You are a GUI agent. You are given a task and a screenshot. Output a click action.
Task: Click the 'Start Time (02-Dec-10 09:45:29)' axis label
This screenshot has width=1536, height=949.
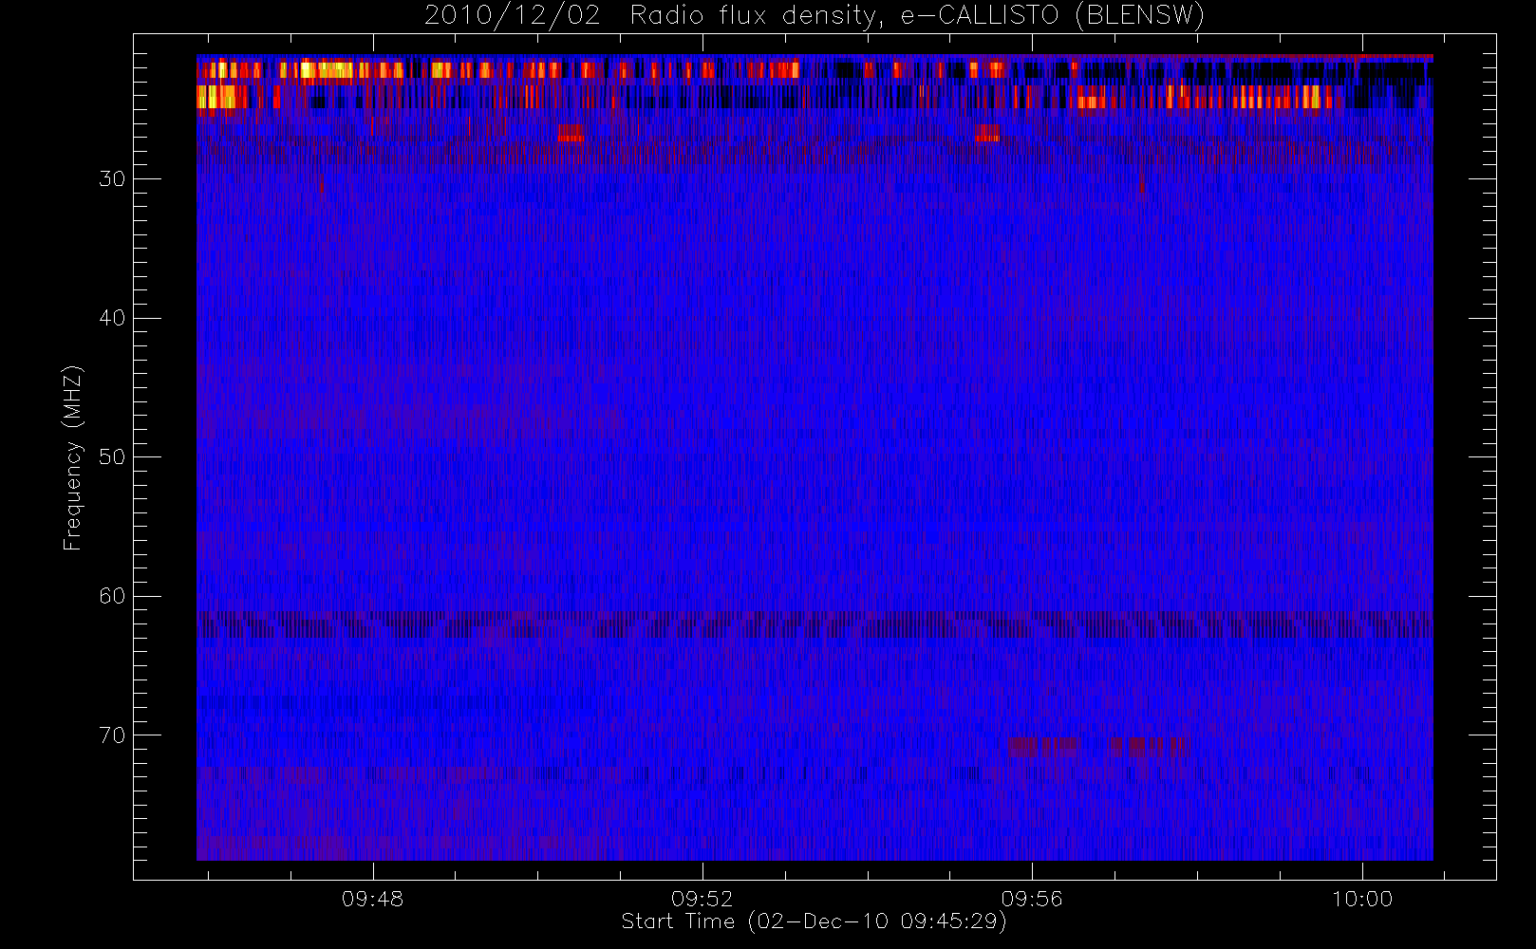click(x=814, y=921)
